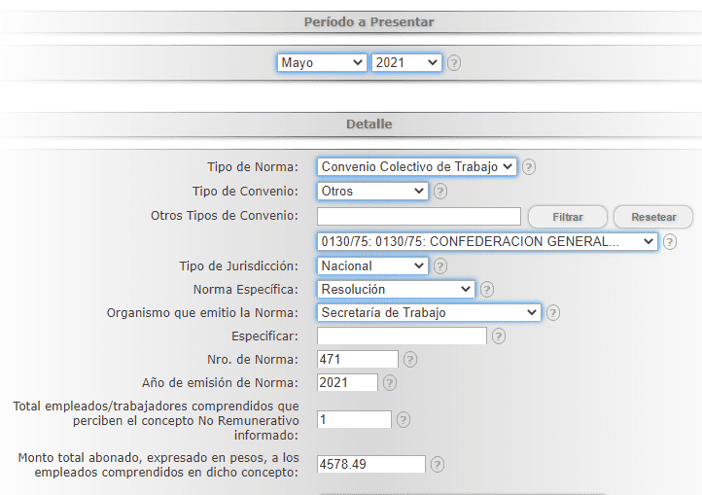Click help icon beside Norma Específica

point(487,289)
